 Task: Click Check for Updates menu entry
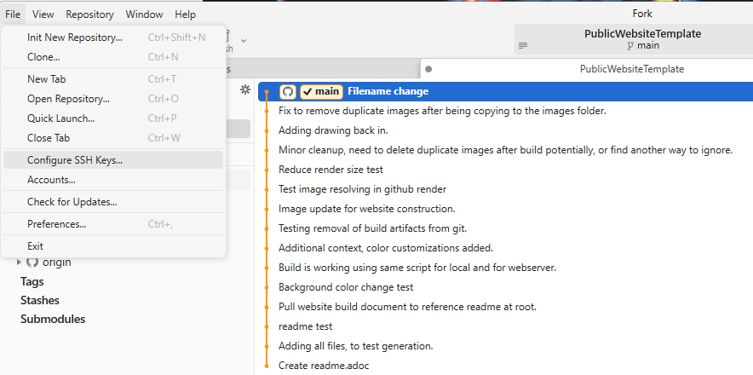72,202
